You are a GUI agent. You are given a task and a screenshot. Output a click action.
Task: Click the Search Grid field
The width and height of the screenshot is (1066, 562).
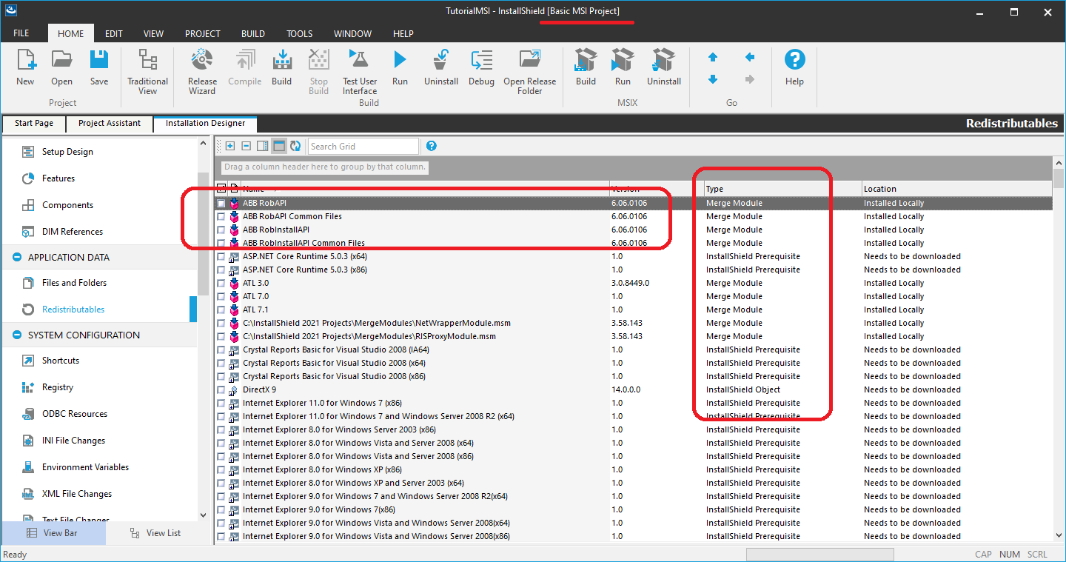tap(363, 147)
